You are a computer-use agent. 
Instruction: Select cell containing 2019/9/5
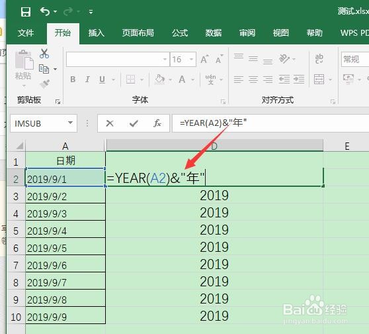click(x=65, y=248)
